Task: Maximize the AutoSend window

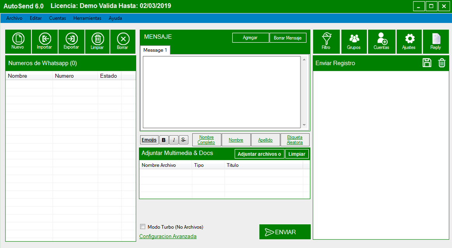Action: tap(431, 6)
